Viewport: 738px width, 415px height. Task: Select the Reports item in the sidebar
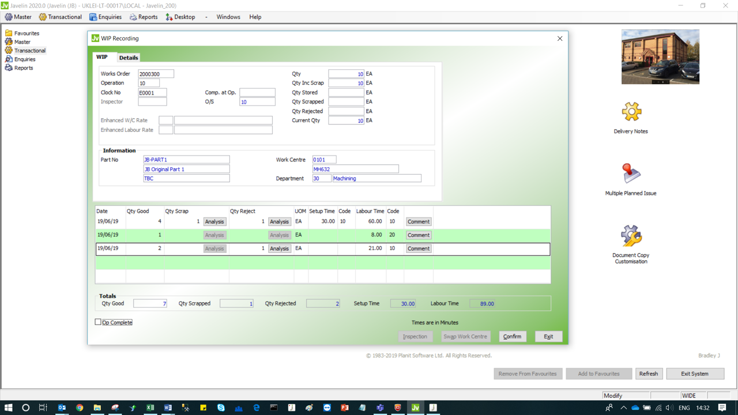[23, 68]
